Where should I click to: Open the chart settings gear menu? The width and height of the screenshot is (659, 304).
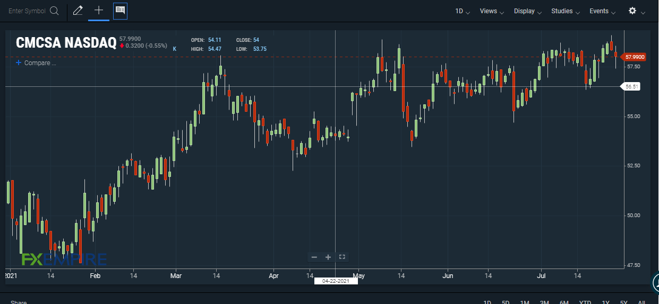tap(632, 11)
